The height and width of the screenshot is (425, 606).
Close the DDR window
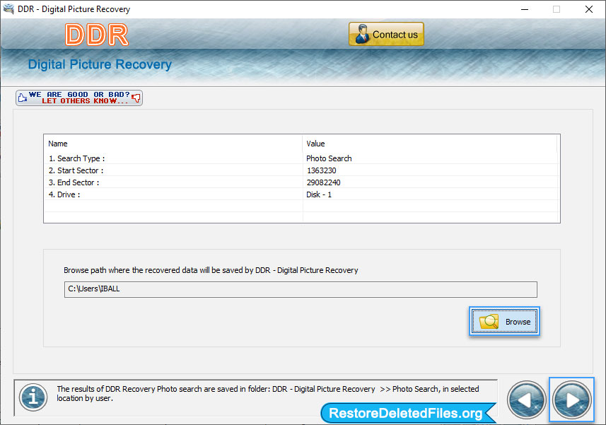tap(588, 9)
